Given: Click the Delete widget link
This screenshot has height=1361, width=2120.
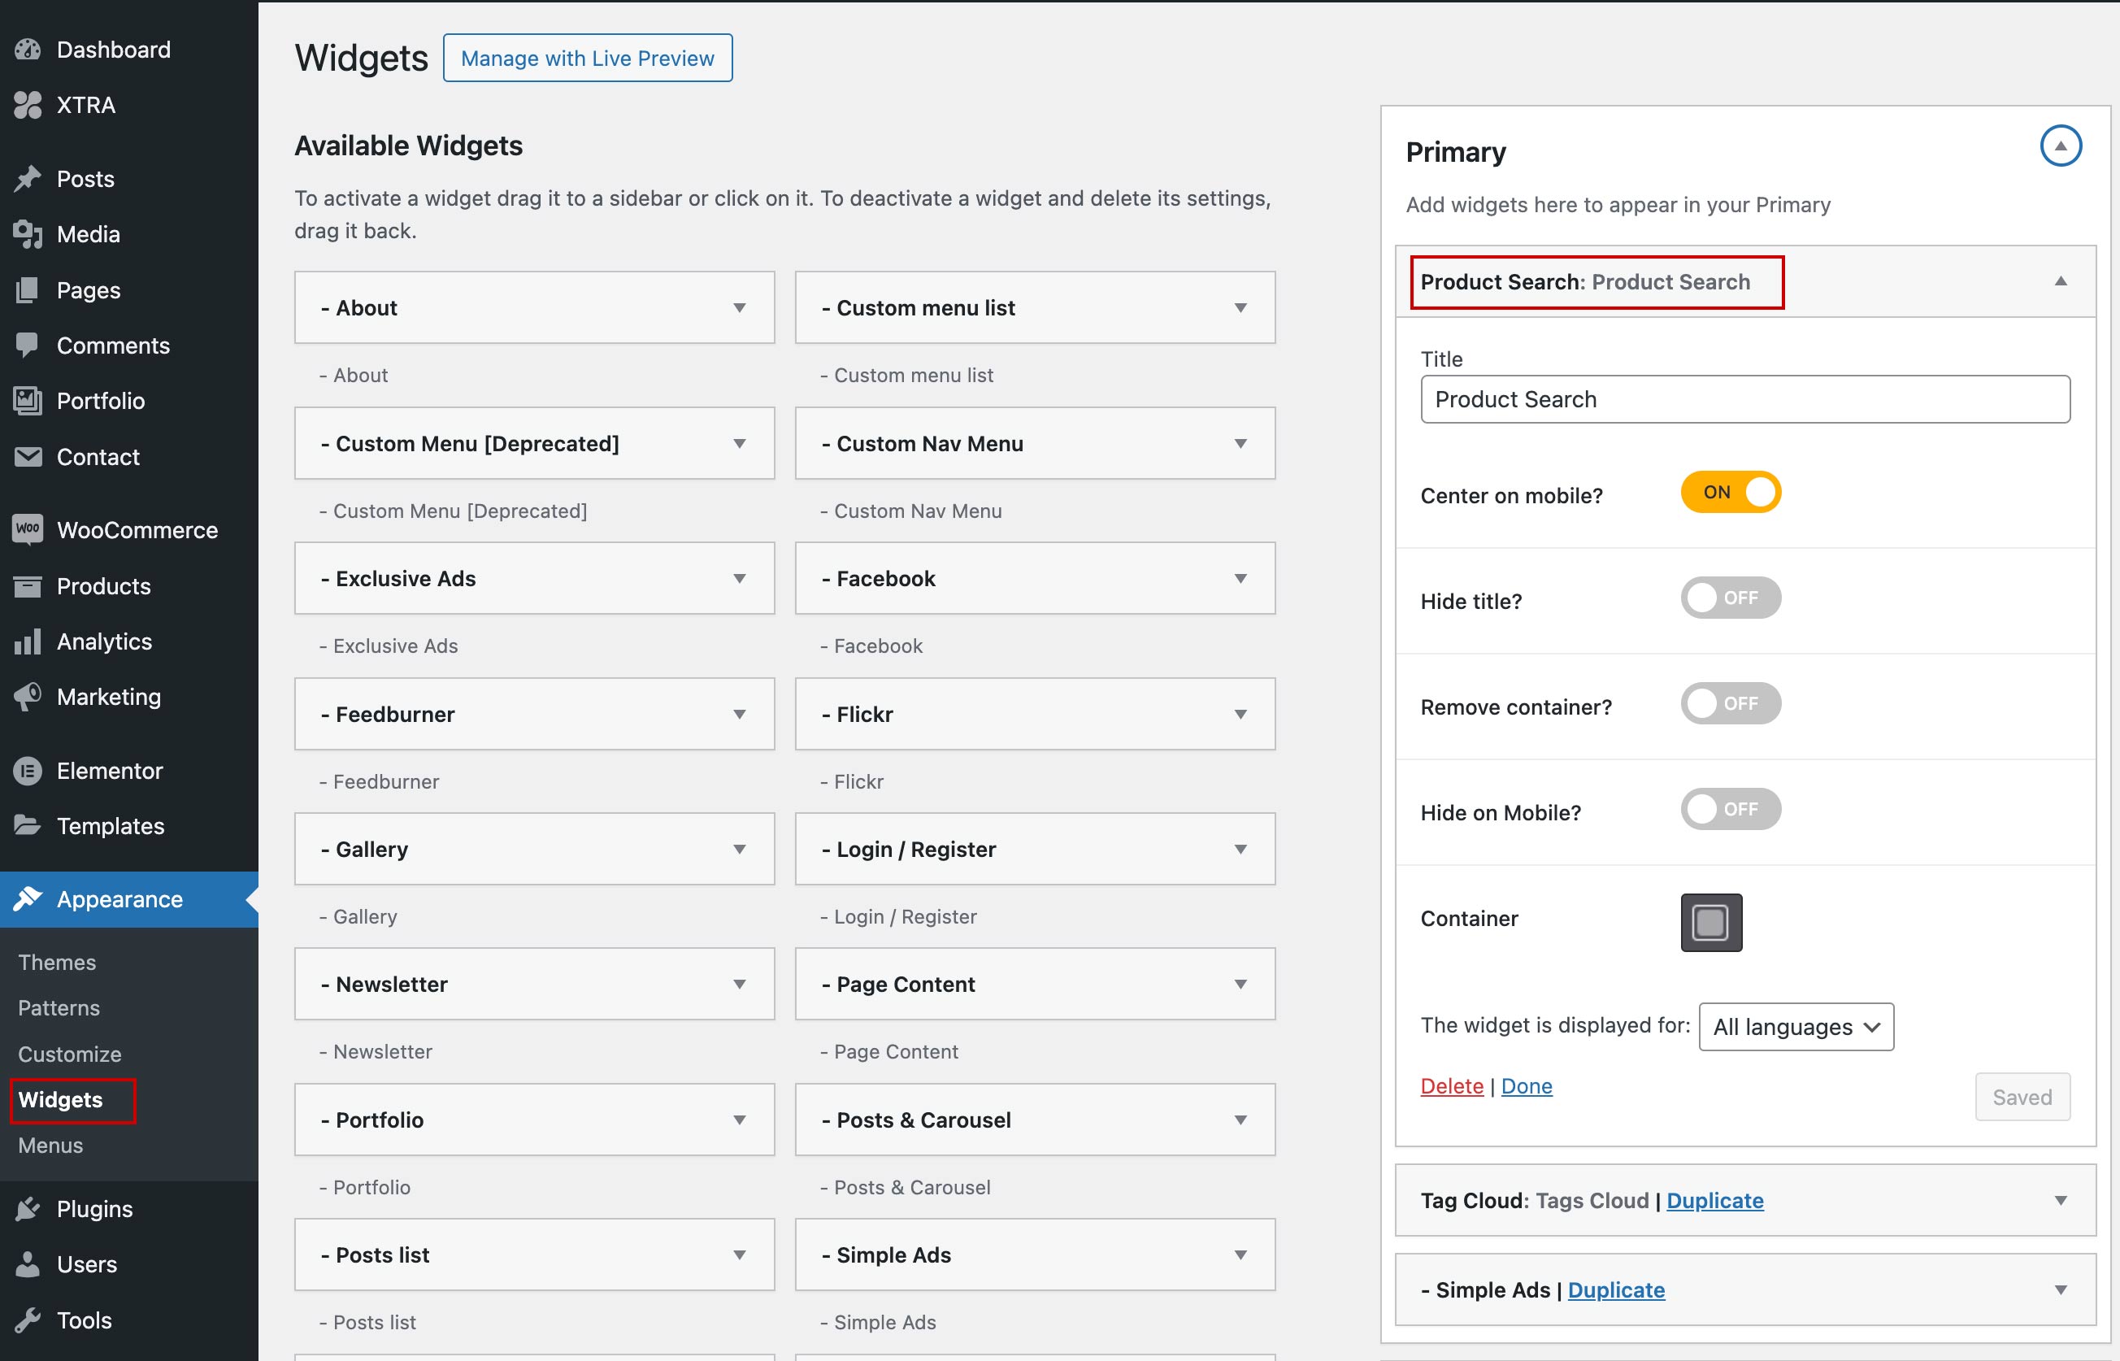Looking at the screenshot, I should [x=1451, y=1086].
